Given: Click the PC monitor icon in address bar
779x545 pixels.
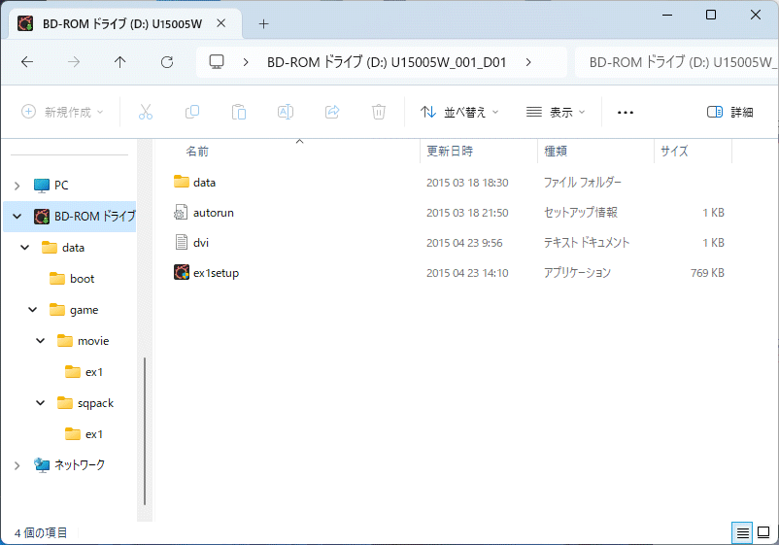Looking at the screenshot, I should 217,62.
